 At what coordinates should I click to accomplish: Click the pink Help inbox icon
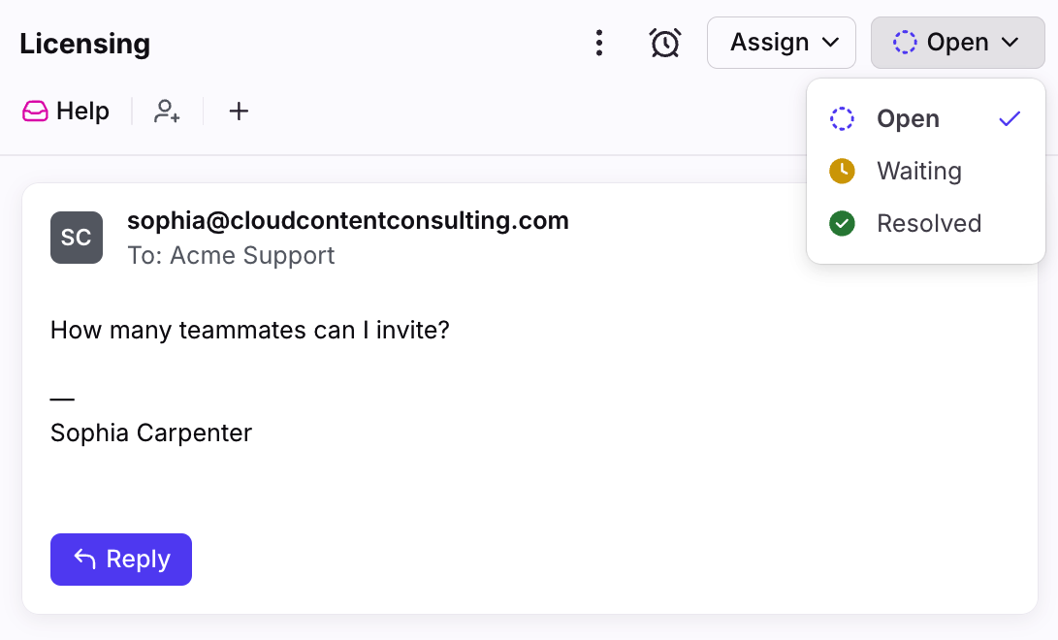tap(35, 112)
